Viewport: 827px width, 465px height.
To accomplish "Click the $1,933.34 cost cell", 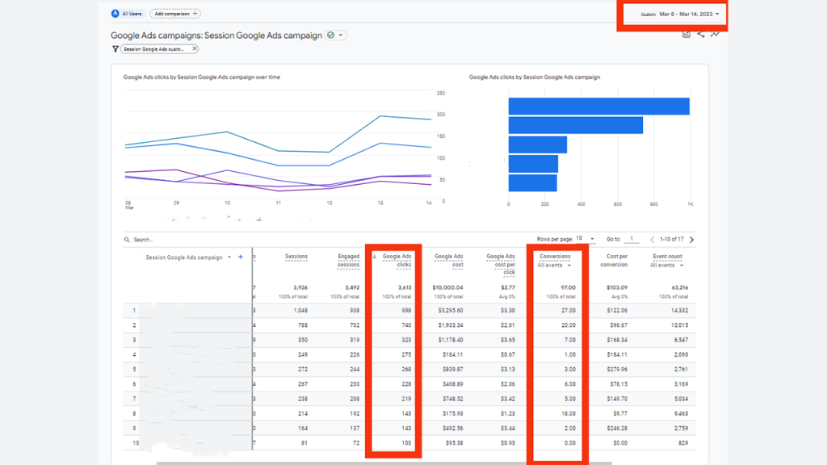I will (x=451, y=325).
